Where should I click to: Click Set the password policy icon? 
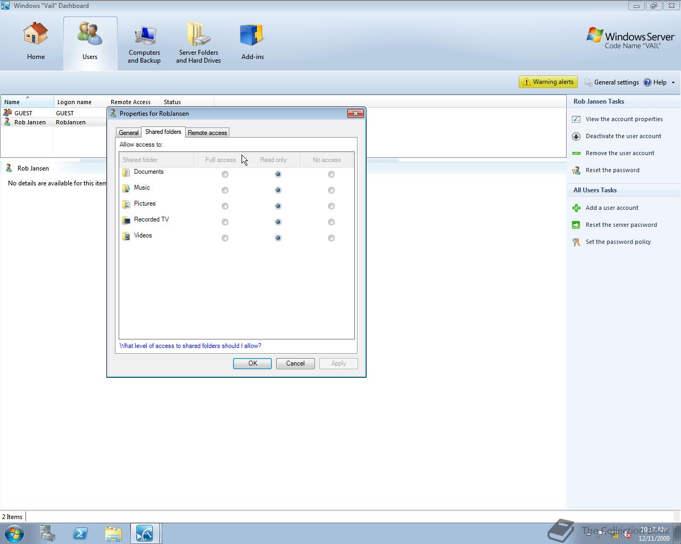pos(576,242)
